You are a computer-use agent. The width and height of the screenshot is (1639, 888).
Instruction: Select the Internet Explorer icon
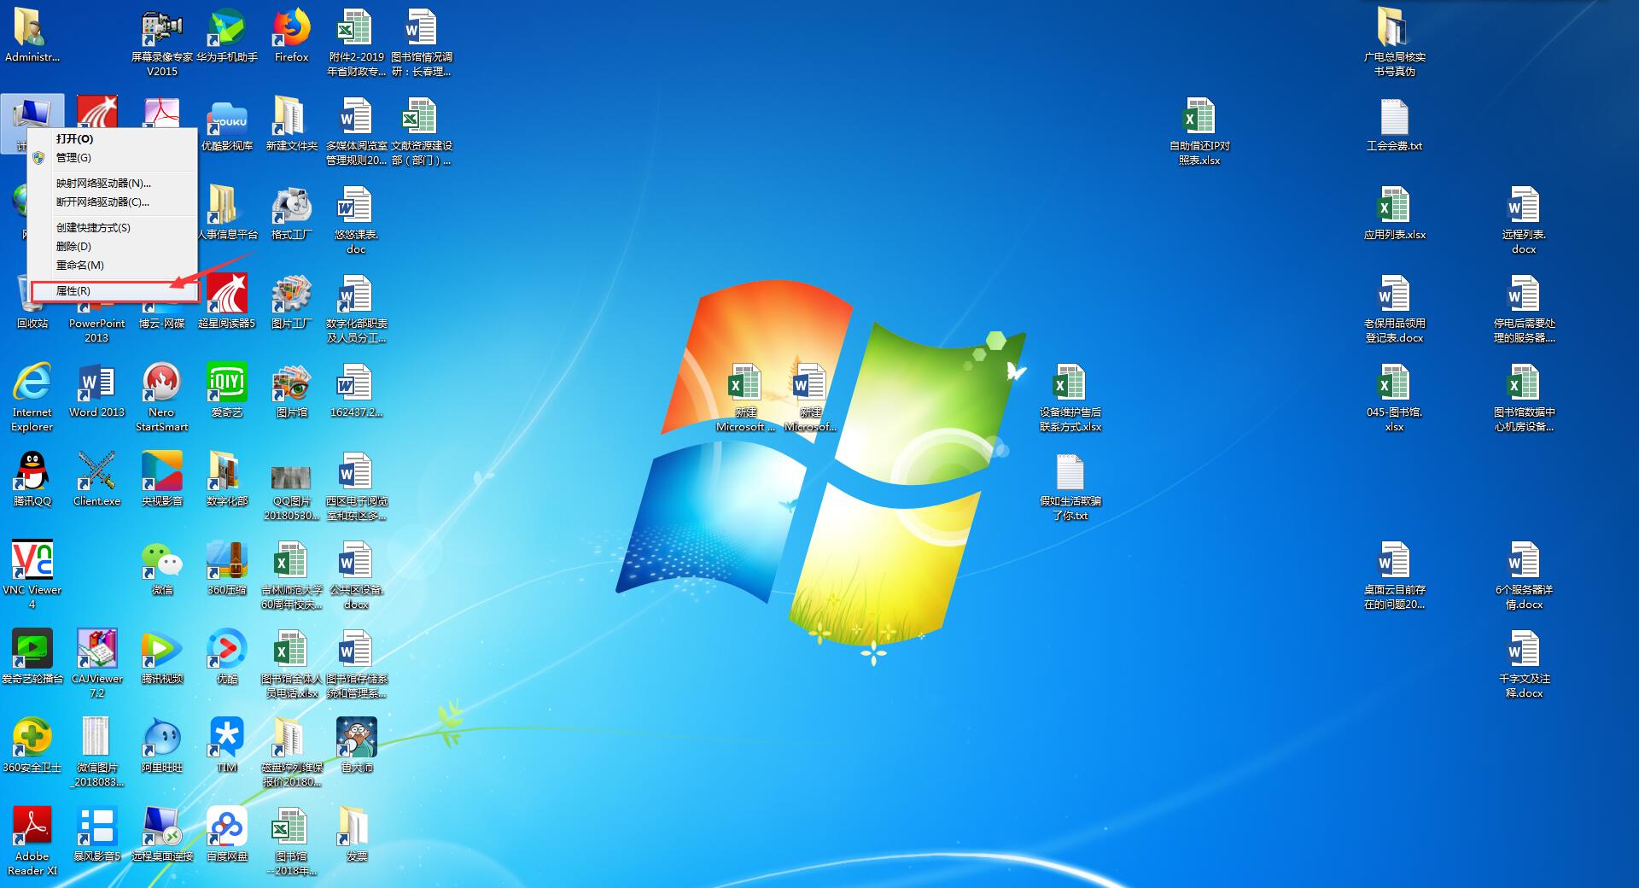(32, 398)
